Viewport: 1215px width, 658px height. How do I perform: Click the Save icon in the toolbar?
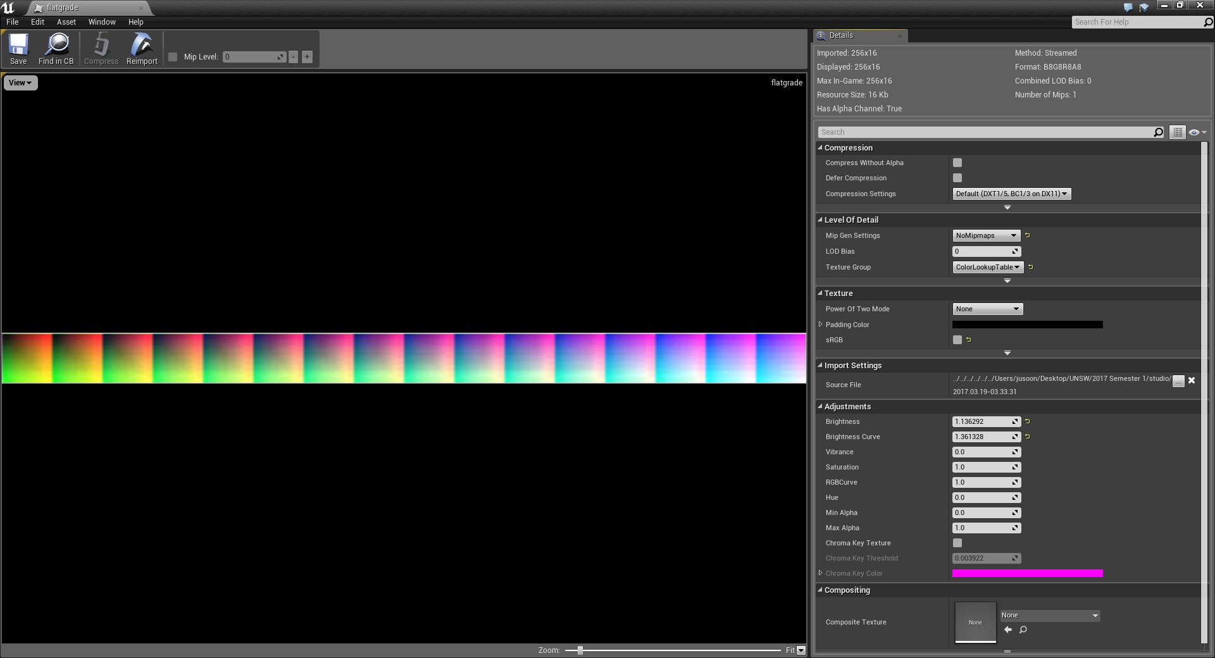pos(18,49)
